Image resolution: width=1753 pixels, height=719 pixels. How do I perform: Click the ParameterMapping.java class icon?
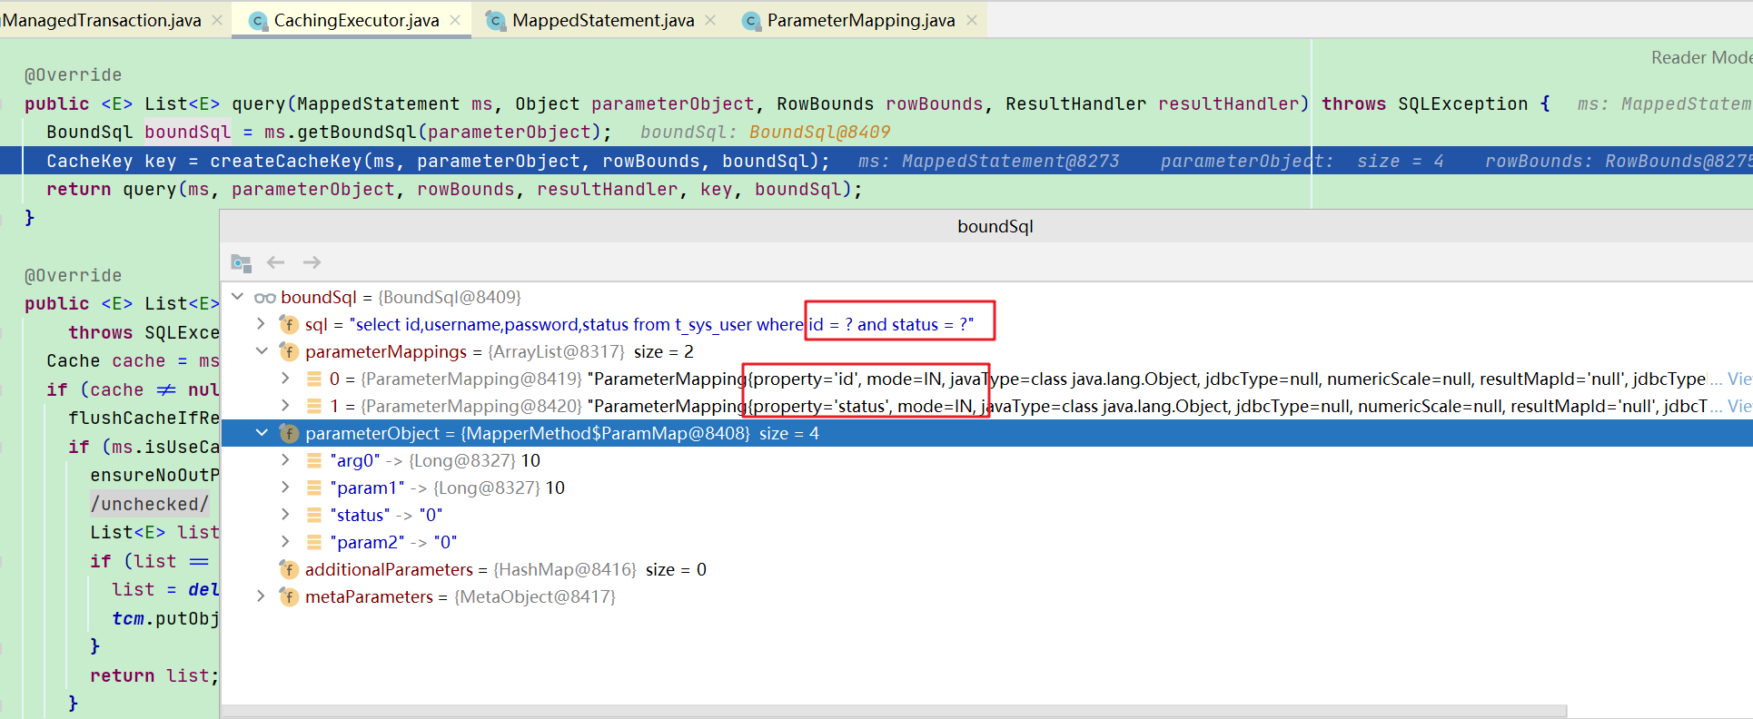751,21
